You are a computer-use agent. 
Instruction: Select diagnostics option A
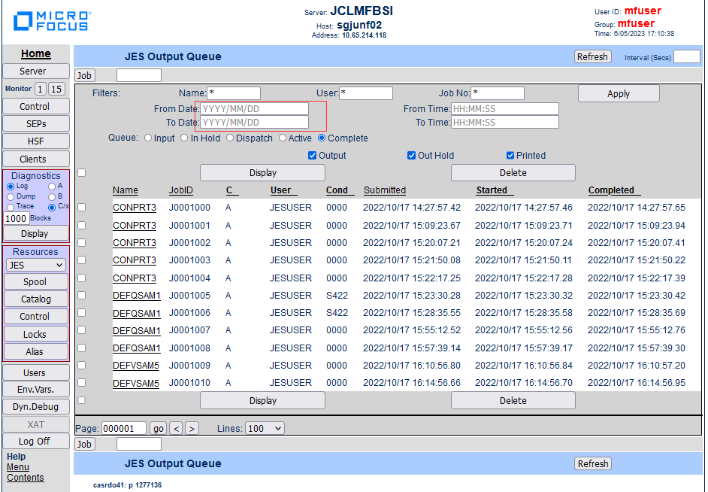click(52, 187)
